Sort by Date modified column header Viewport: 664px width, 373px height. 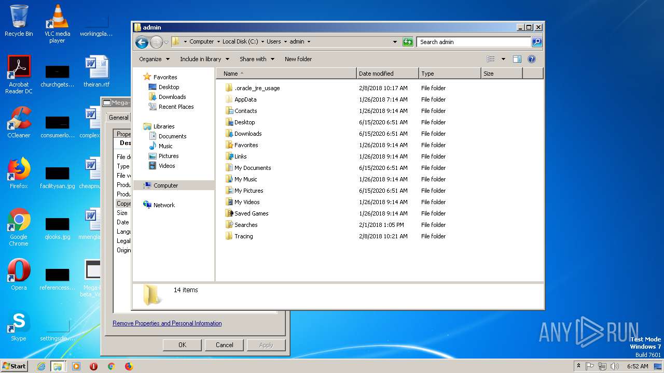(x=388, y=74)
